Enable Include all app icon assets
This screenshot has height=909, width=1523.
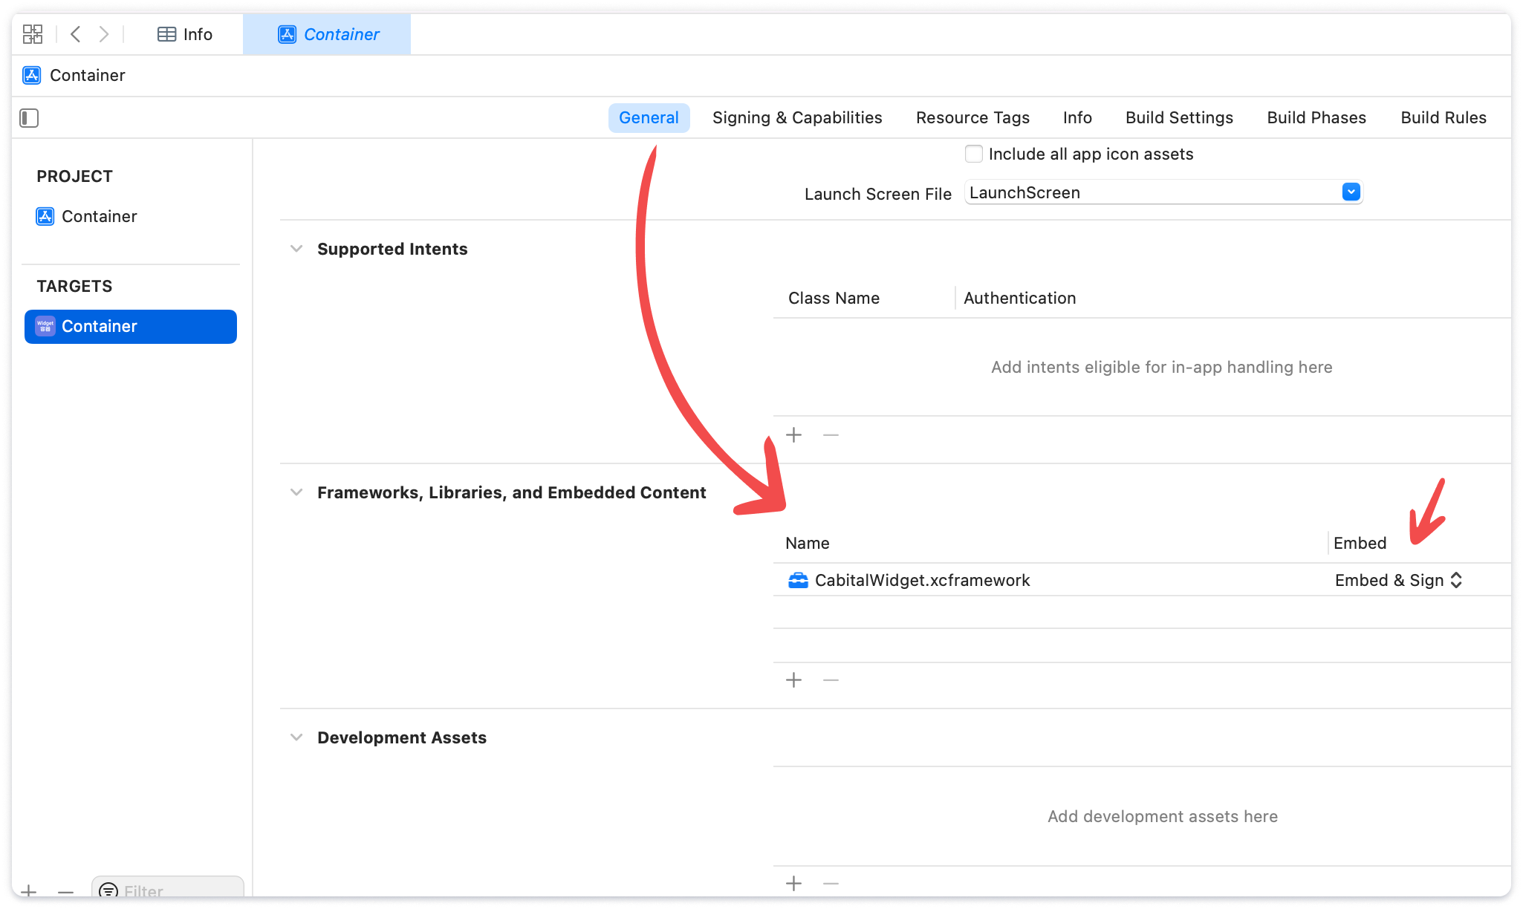tap(973, 154)
